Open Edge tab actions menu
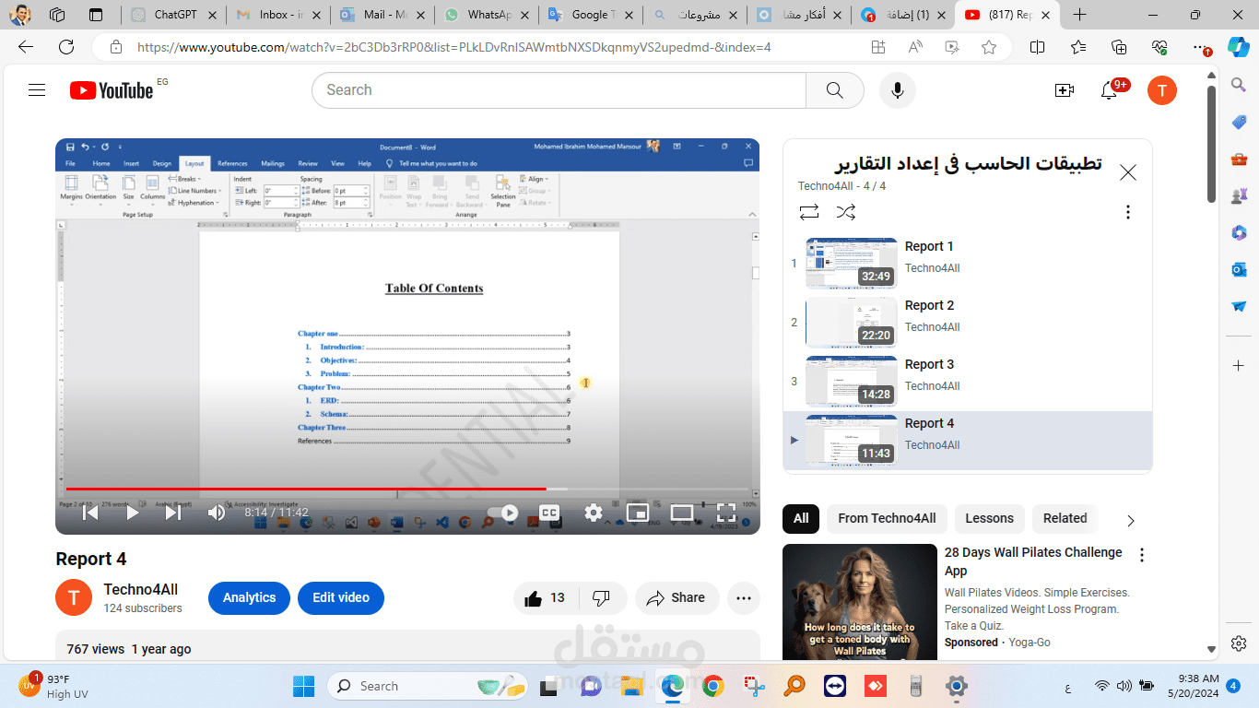Viewport: 1259px width, 708px height. pyautogui.click(x=96, y=15)
